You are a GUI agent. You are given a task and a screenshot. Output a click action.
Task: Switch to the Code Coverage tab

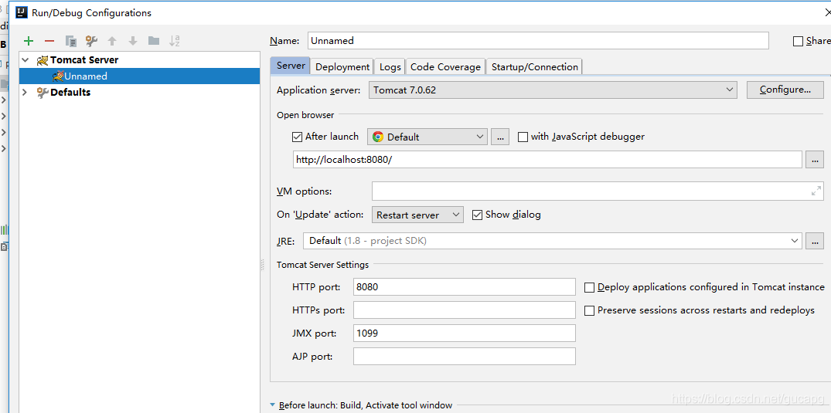point(445,66)
